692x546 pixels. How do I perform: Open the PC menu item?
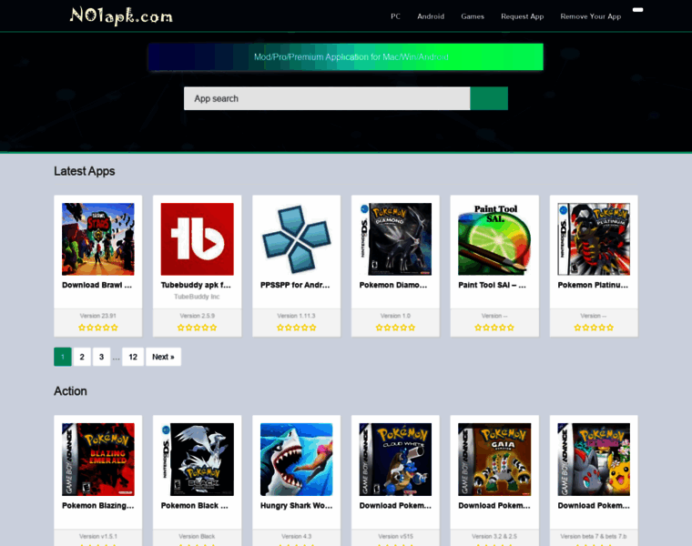(395, 16)
